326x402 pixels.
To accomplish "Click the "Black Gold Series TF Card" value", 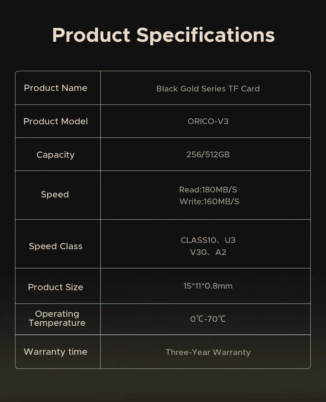I will coord(208,89).
